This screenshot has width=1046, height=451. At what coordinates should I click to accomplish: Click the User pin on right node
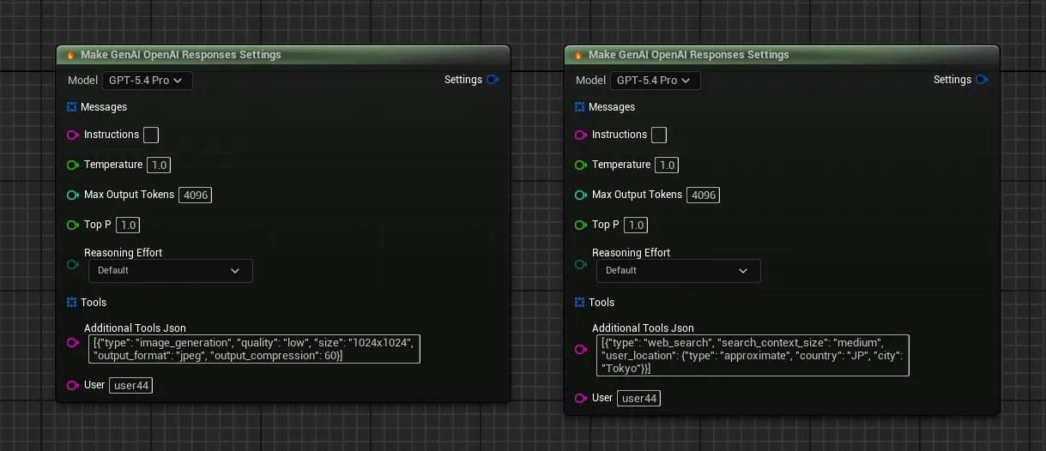[581, 398]
